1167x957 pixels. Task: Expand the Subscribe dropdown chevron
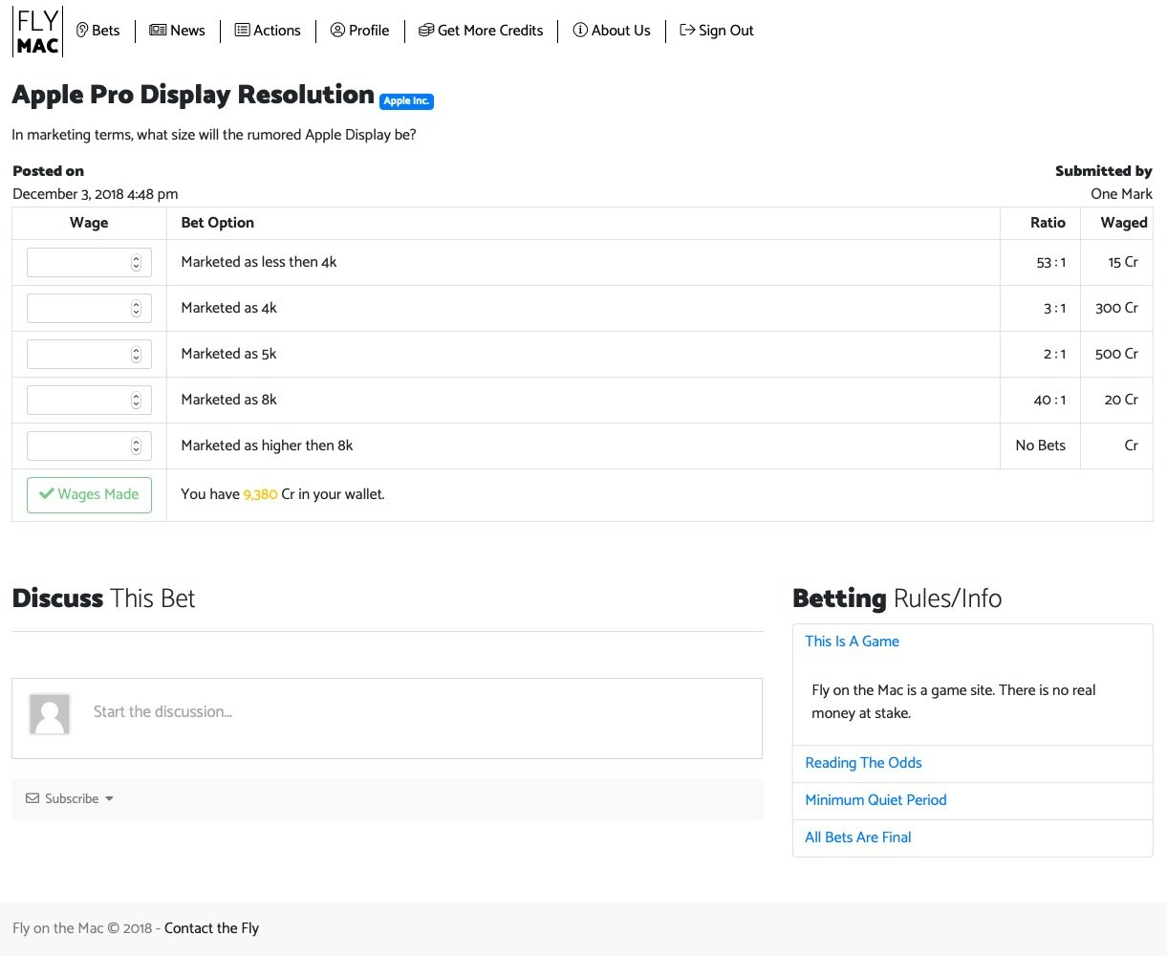108,798
